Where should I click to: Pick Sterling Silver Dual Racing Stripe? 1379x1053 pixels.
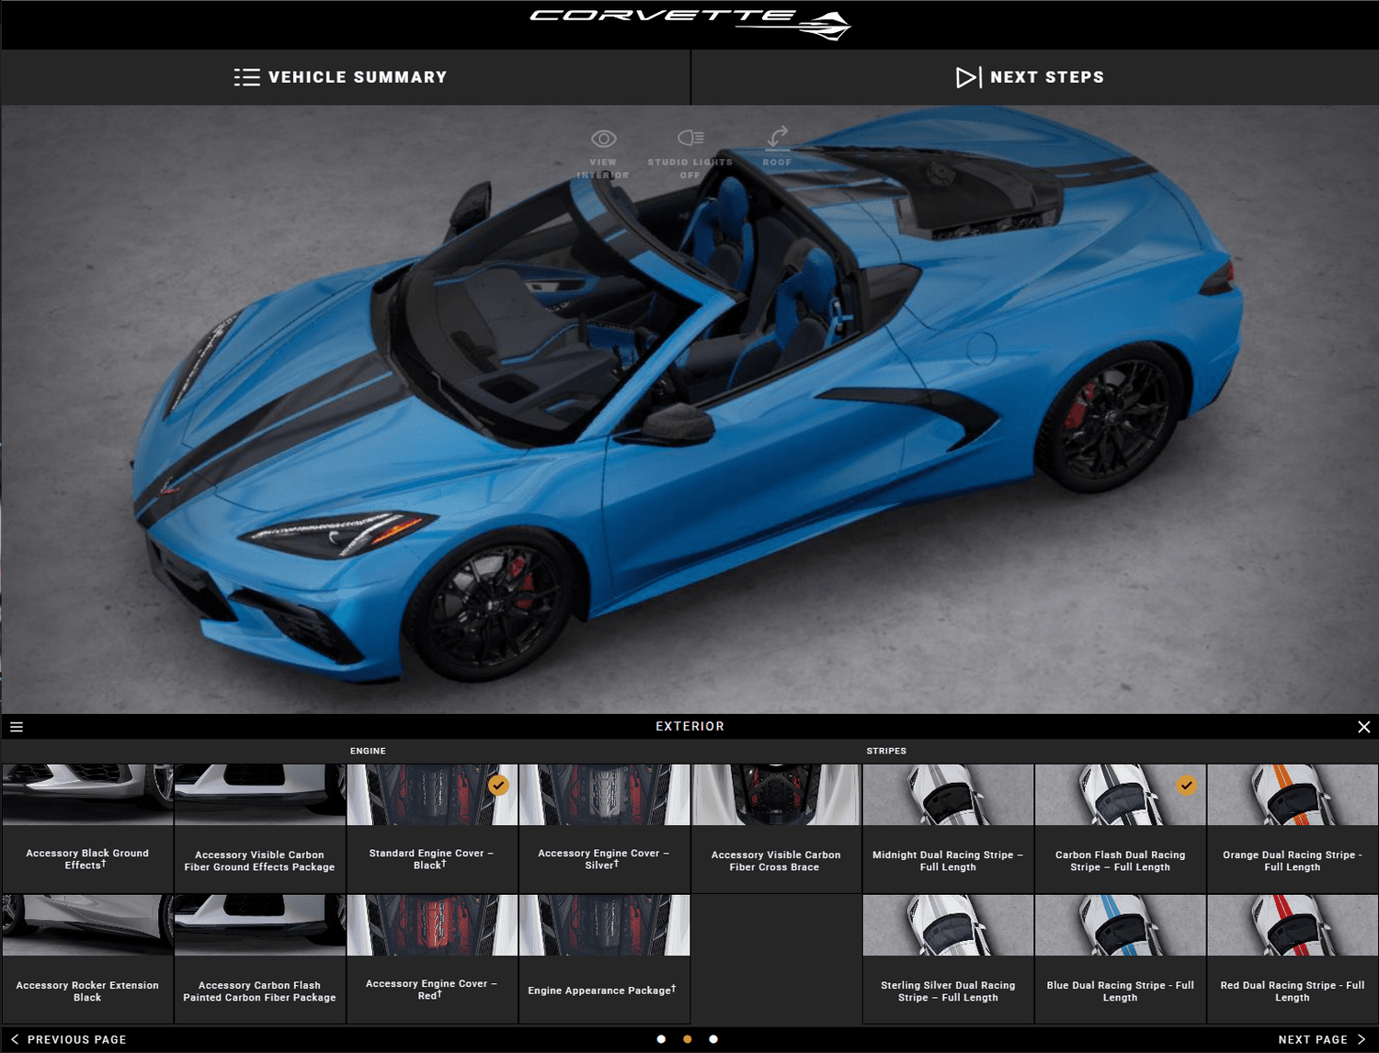pos(948,958)
